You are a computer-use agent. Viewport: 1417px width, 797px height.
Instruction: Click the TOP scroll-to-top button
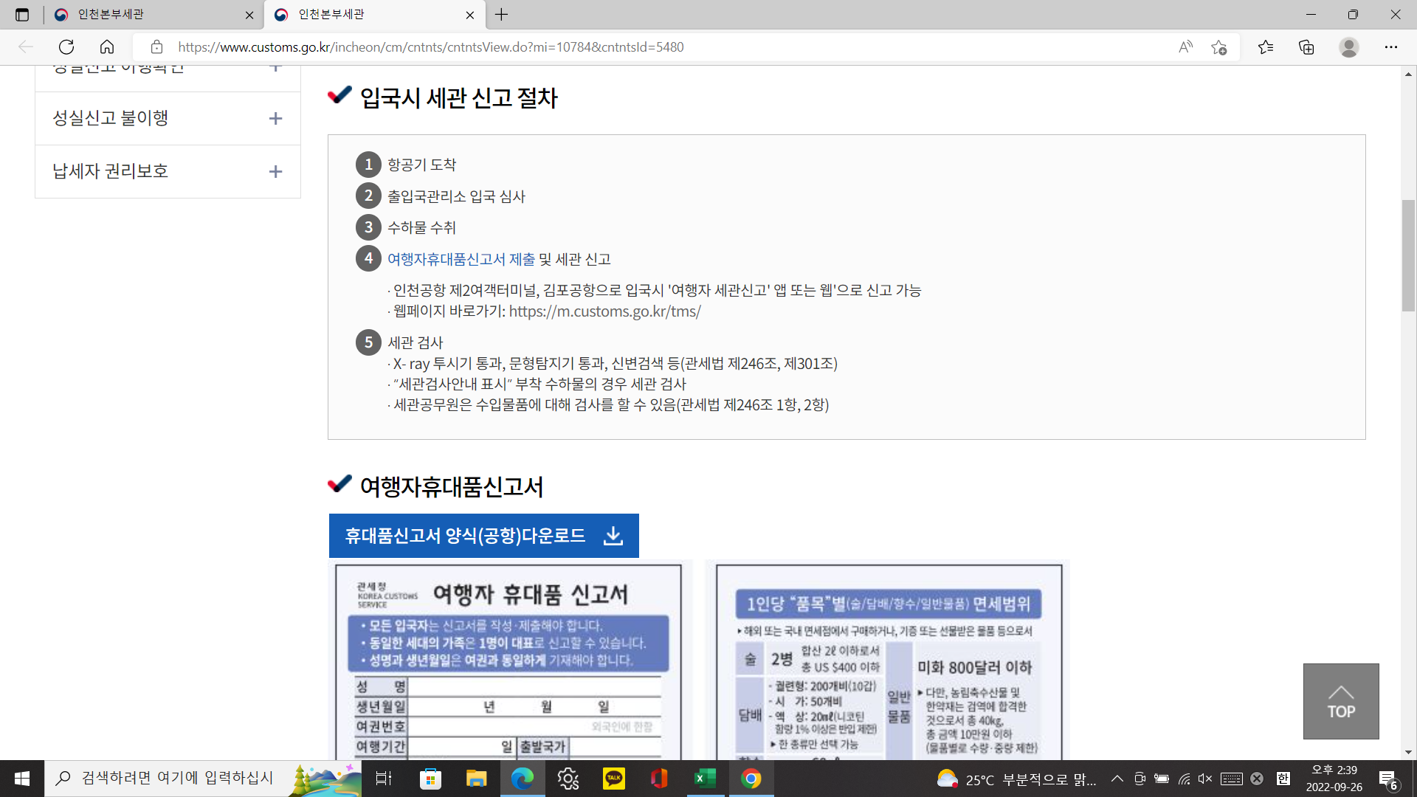[1340, 701]
